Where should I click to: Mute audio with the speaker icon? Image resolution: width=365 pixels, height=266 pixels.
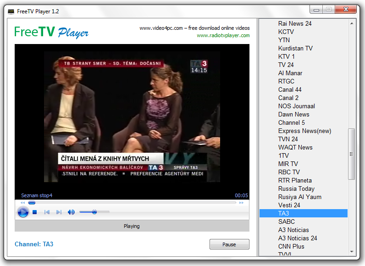71,212
